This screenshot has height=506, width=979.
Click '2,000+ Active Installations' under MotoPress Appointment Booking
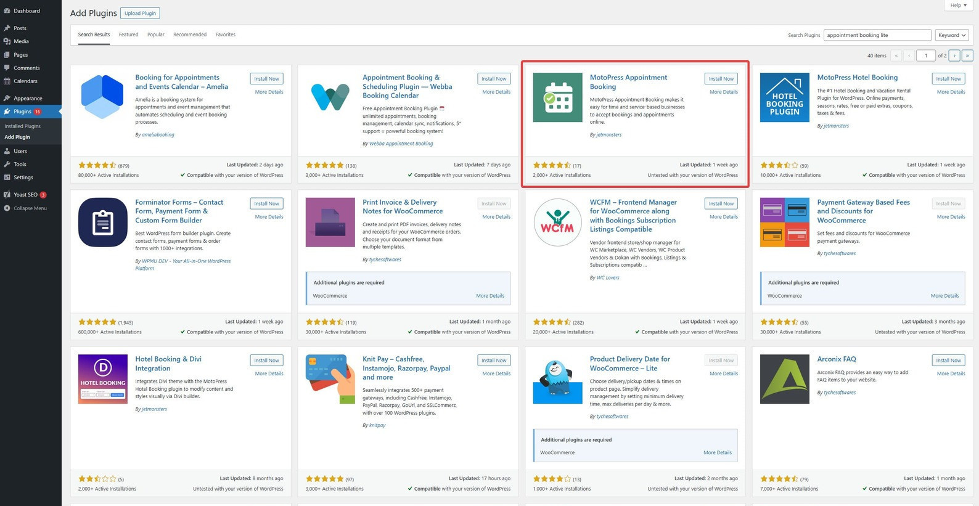click(x=562, y=175)
